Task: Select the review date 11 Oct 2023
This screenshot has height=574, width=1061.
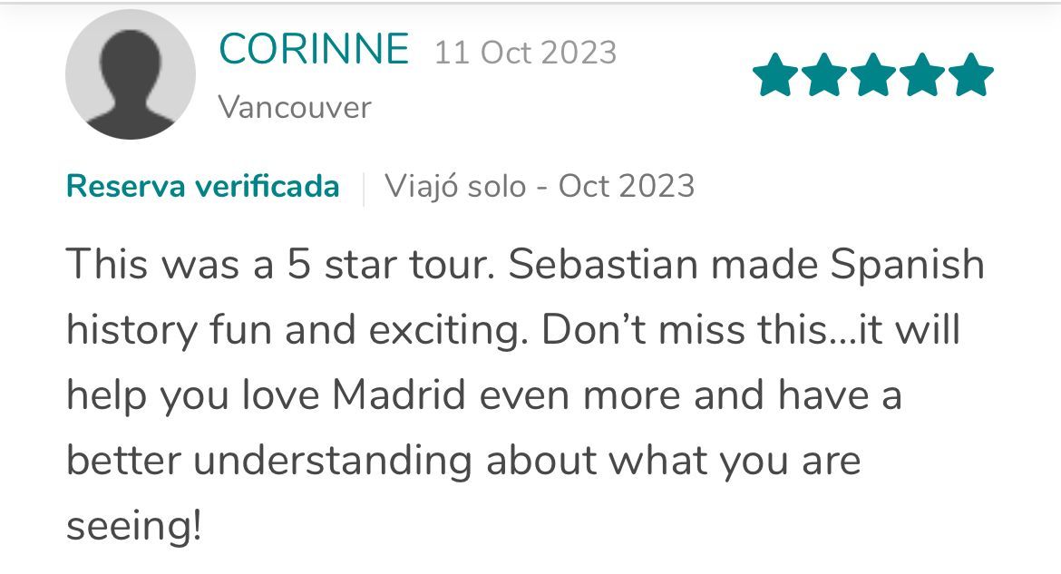Action: click(x=525, y=53)
